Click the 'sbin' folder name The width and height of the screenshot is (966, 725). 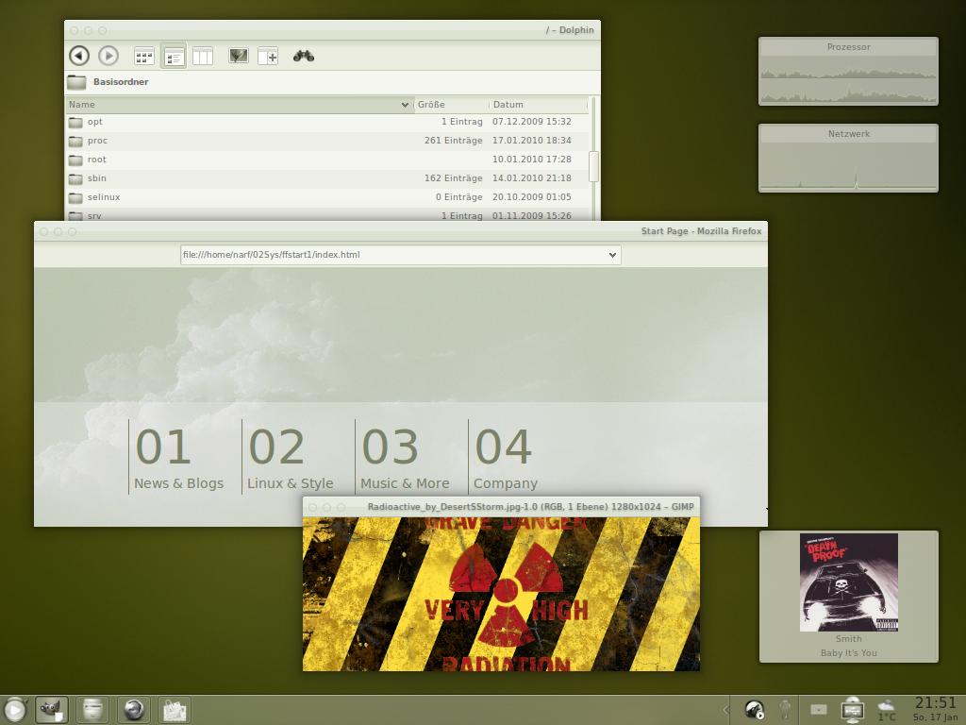pyautogui.click(x=97, y=178)
